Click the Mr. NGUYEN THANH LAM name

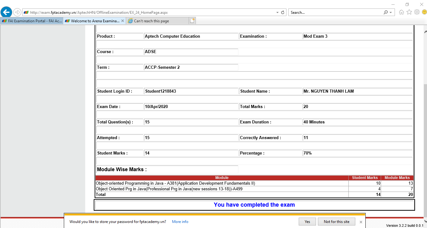(329, 91)
